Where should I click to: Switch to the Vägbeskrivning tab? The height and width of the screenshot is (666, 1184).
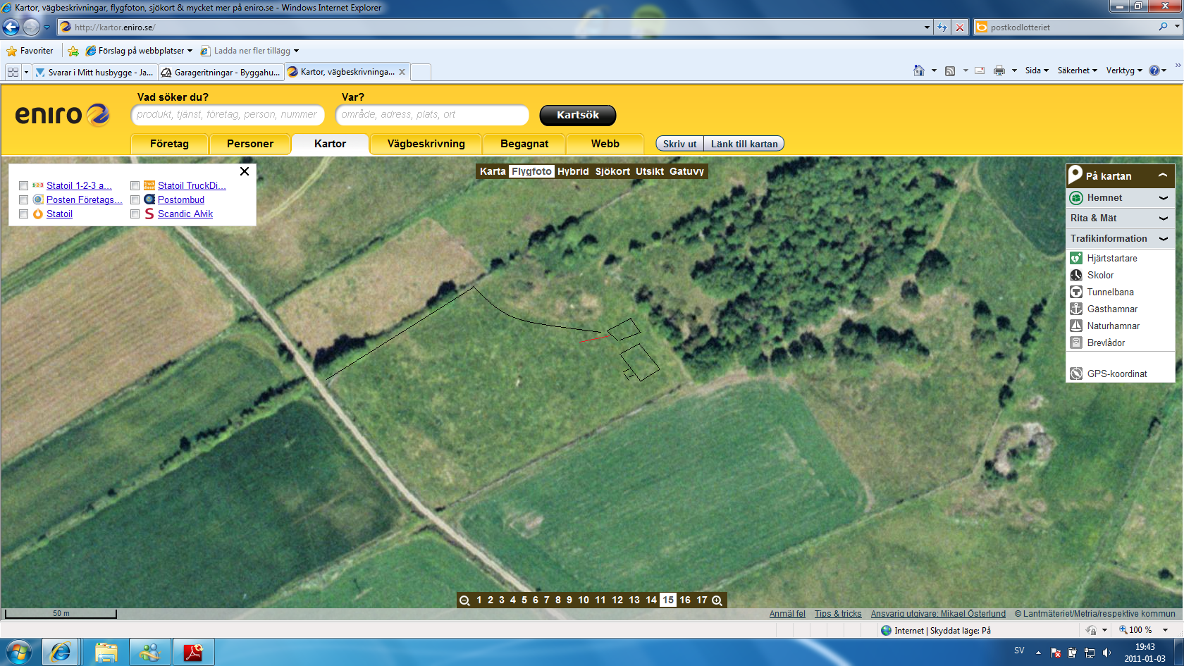click(426, 144)
